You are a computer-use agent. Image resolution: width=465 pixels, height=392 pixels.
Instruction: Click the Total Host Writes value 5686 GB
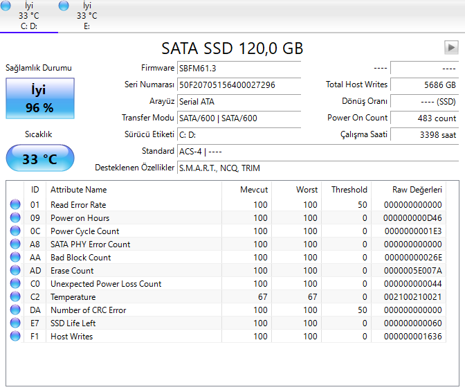[425, 85]
